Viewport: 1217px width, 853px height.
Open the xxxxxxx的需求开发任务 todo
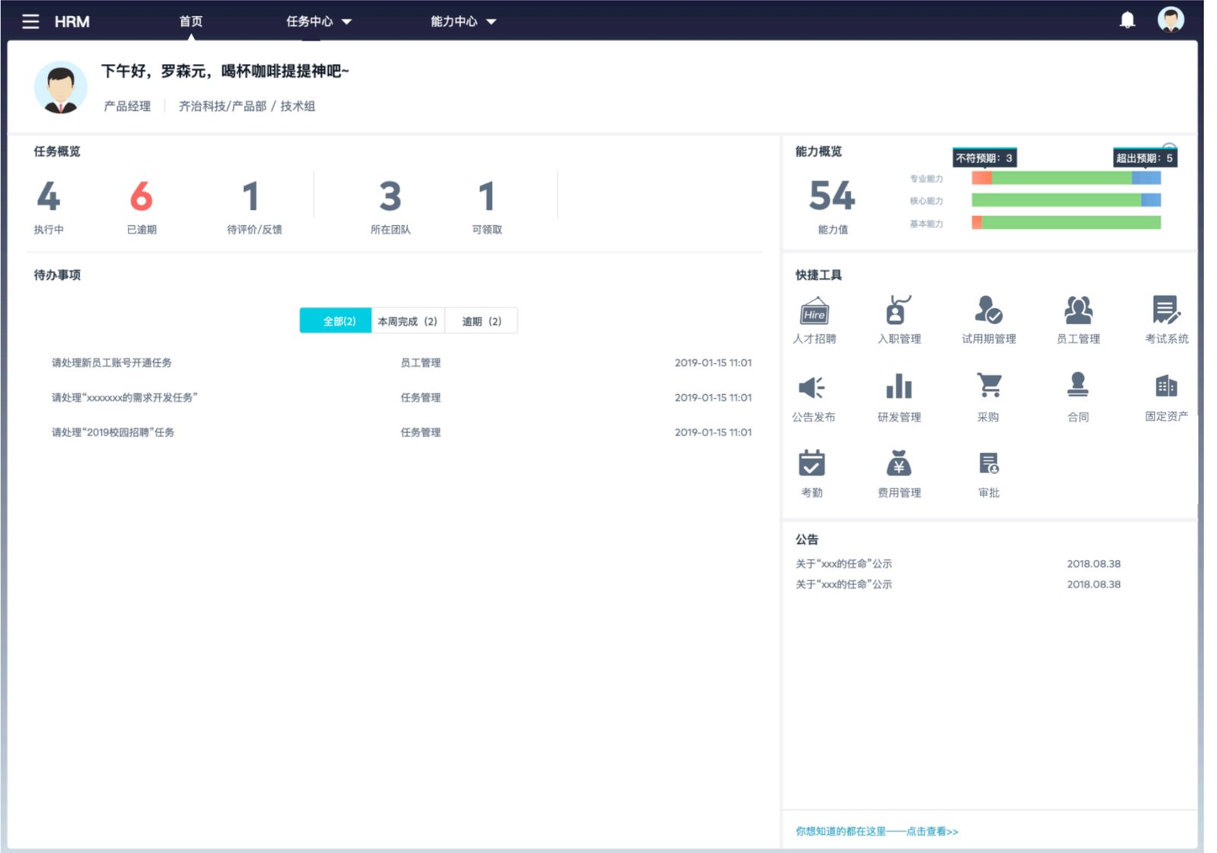(x=125, y=397)
